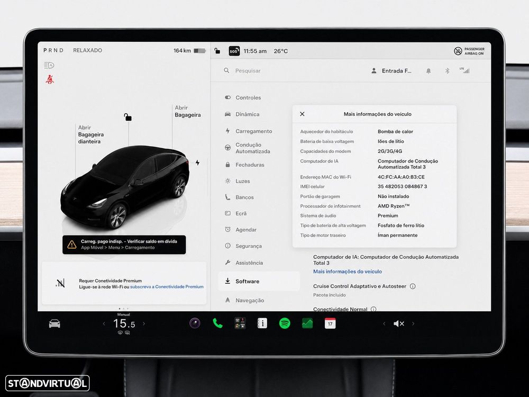
Task: Open the Entrada F... driver profile
Action: point(391,71)
